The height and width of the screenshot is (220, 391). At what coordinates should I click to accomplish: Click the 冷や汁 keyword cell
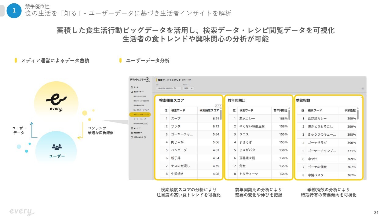coord(312,159)
